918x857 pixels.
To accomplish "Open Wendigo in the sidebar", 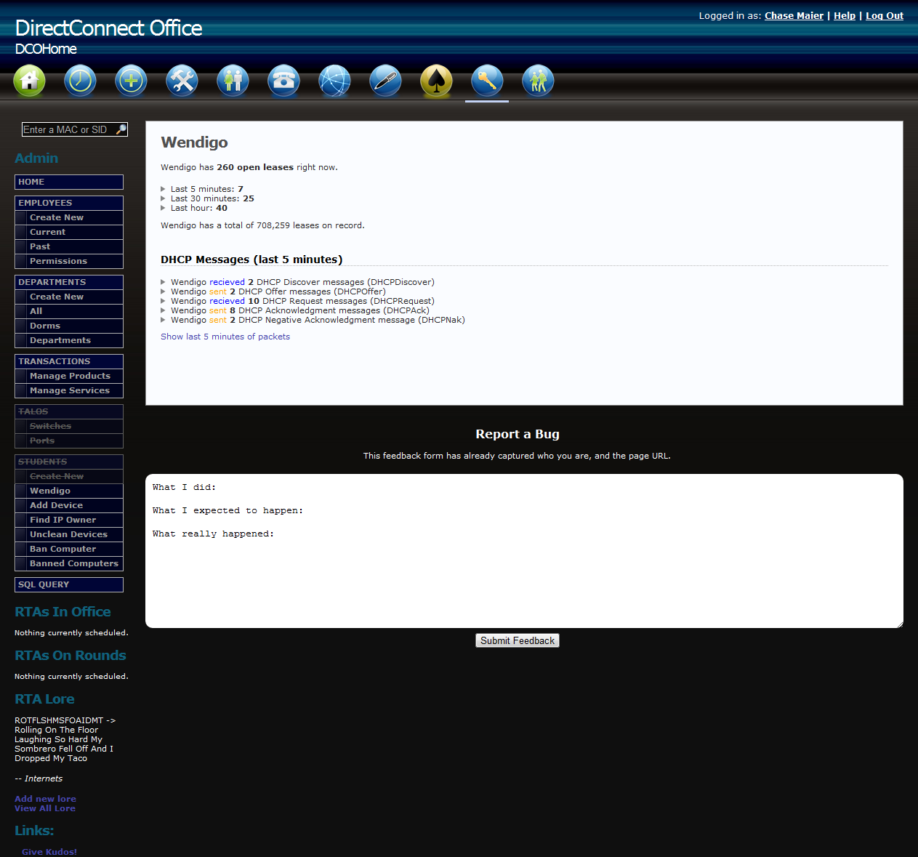I will point(69,491).
